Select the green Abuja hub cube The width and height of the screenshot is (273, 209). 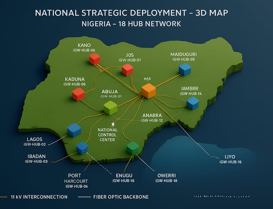tap(111, 108)
